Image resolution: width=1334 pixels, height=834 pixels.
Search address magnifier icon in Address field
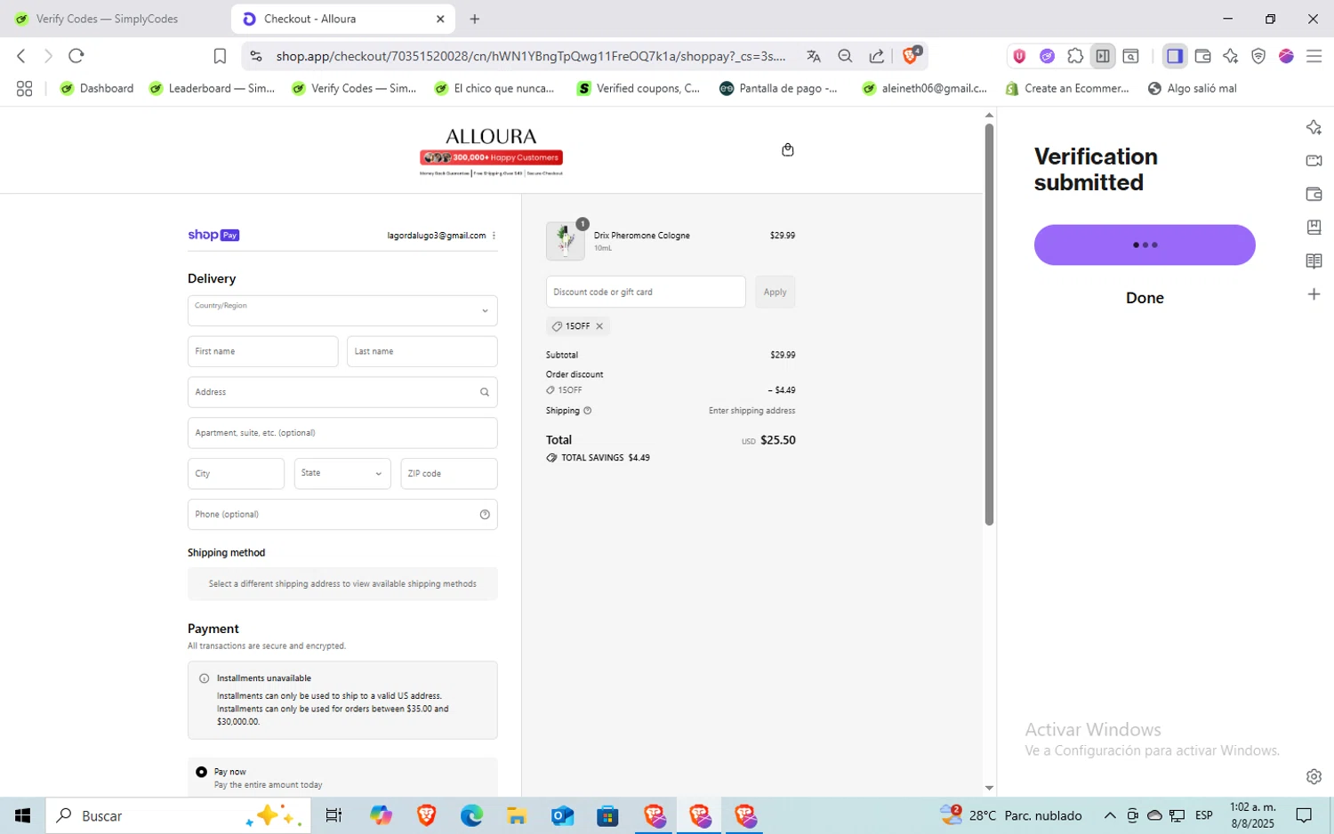(485, 392)
